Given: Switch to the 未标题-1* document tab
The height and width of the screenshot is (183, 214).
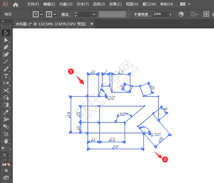Looking at the screenshot, I should [51, 24].
